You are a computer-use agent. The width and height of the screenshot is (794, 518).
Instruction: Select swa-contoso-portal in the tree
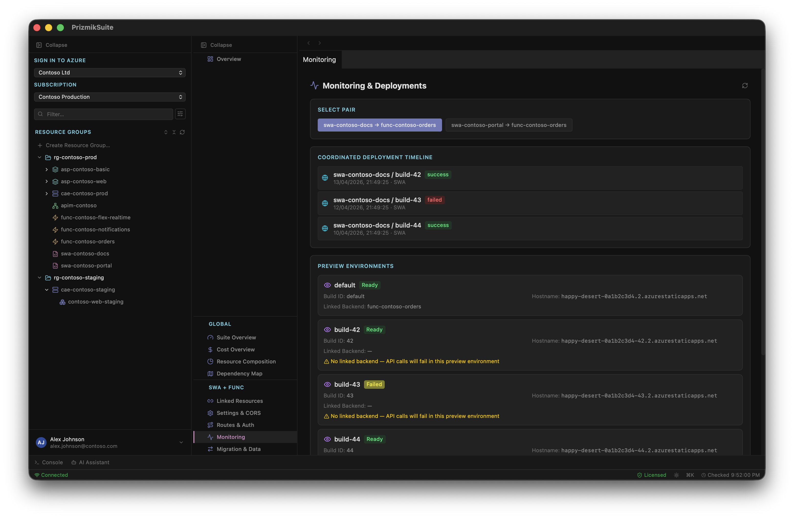(x=86, y=266)
